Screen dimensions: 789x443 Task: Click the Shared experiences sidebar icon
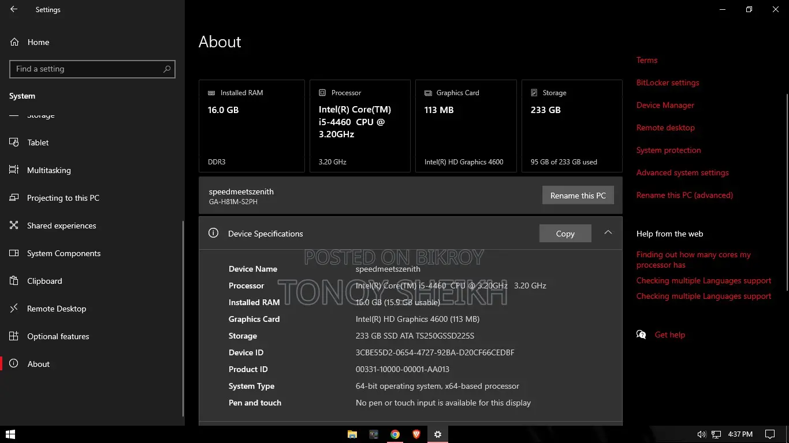(14, 226)
